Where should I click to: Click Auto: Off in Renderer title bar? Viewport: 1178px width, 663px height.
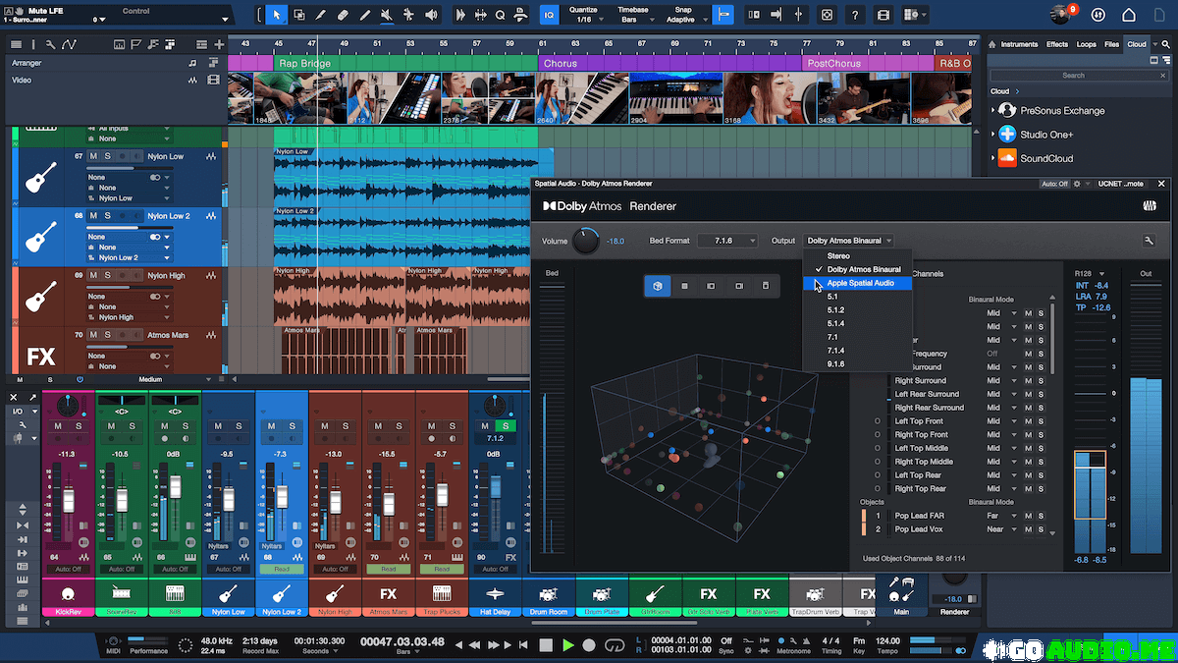pyautogui.click(x=1054, y=184)
